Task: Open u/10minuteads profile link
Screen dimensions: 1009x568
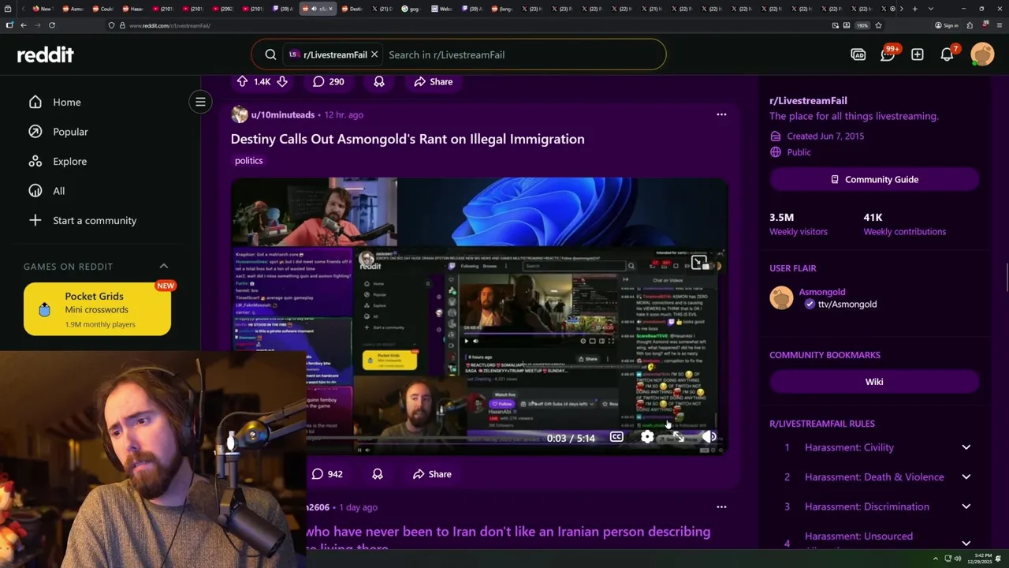Action: [282, 114]
